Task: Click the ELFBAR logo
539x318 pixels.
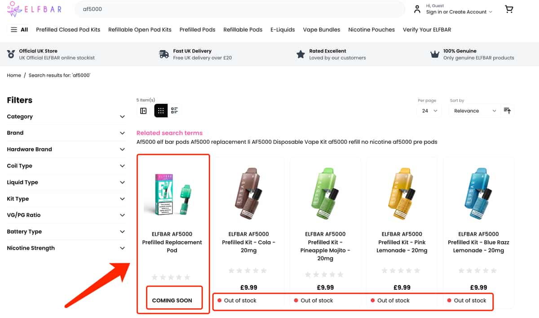Action: [34, 9]
